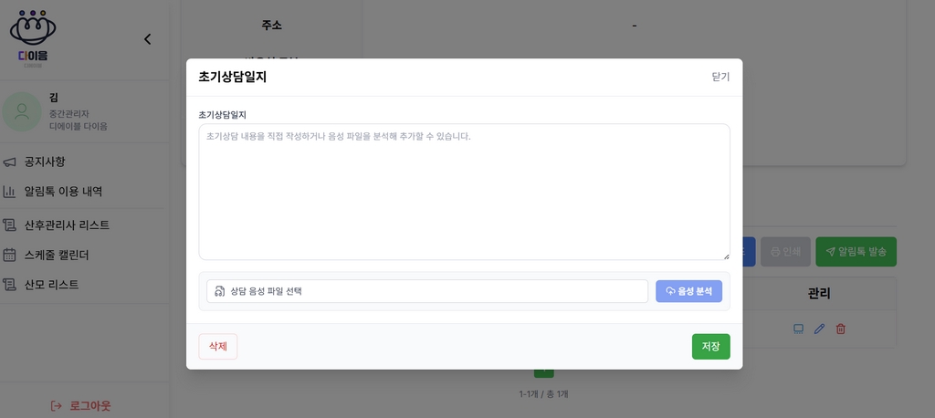Open the user profile avatar icon
Screen dimensions: 935x418
click(x=22, y=111)
